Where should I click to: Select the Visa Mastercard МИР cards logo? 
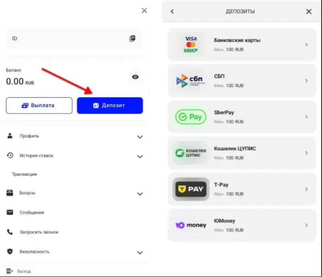point(191,45)
